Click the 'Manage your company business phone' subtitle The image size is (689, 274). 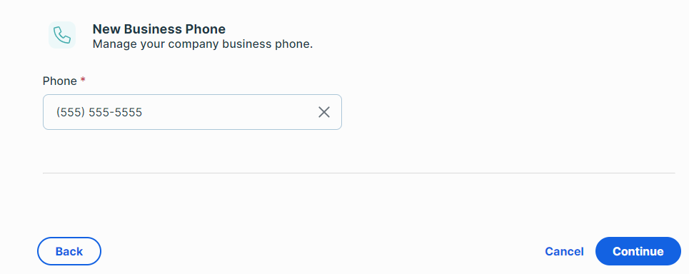203,44
